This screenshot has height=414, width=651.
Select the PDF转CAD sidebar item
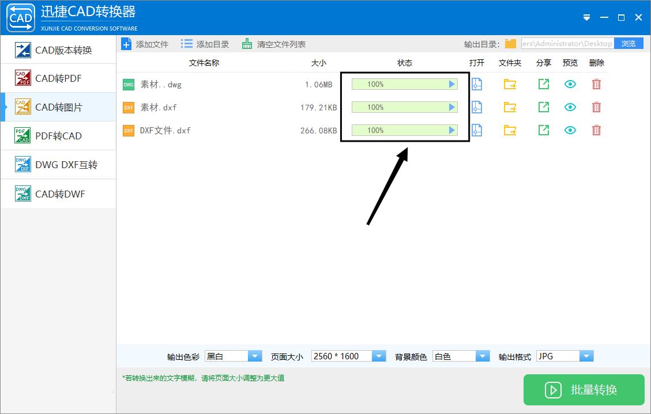point(58,135)
